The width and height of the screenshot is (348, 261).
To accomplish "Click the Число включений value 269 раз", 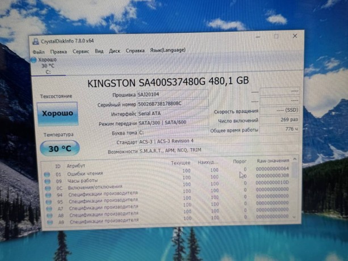I will pyautogui.click(x=280, y=120).
